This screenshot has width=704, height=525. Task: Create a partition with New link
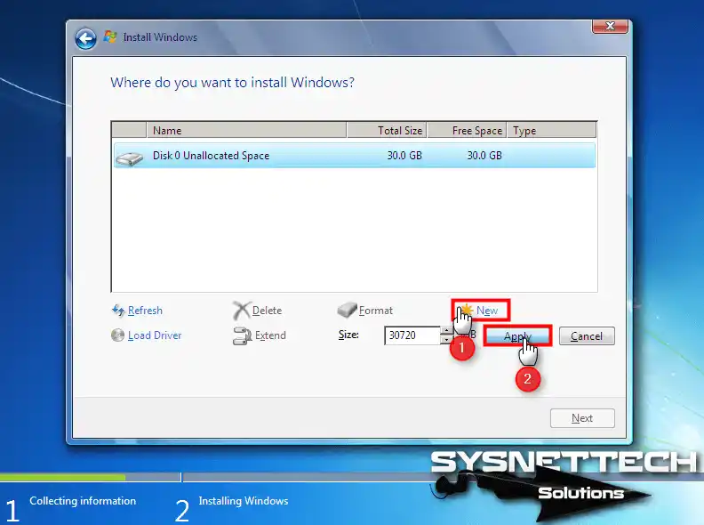(x=487, y=311)
